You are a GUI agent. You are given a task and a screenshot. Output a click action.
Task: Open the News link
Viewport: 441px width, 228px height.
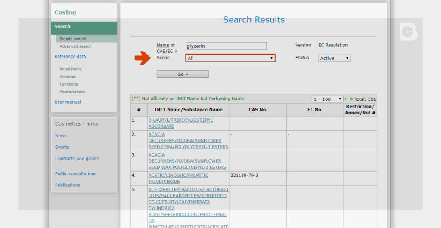(61, 136)
